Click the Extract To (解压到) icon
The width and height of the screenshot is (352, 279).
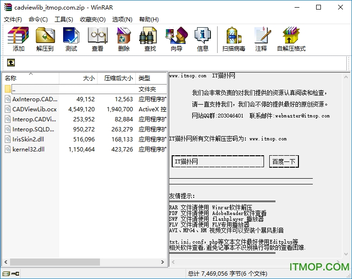(x=45, y=35)
